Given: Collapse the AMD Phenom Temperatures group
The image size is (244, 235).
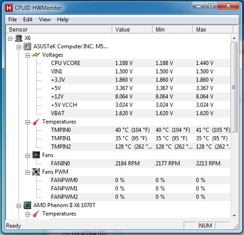Looking at the screenshot, I should 27,214.
